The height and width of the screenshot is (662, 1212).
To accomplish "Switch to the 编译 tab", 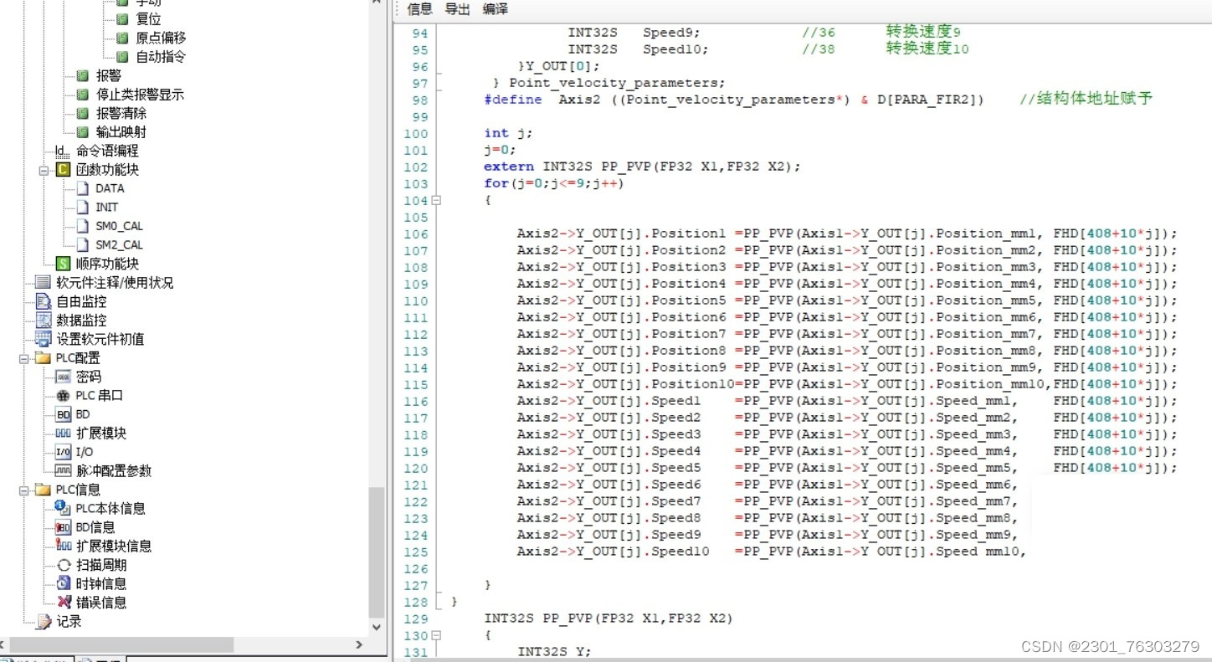I will coord(496,9).
